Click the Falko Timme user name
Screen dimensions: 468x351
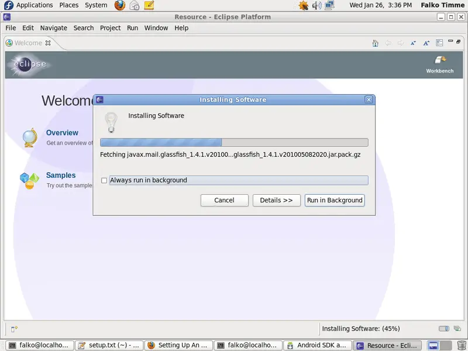[443, 5]
